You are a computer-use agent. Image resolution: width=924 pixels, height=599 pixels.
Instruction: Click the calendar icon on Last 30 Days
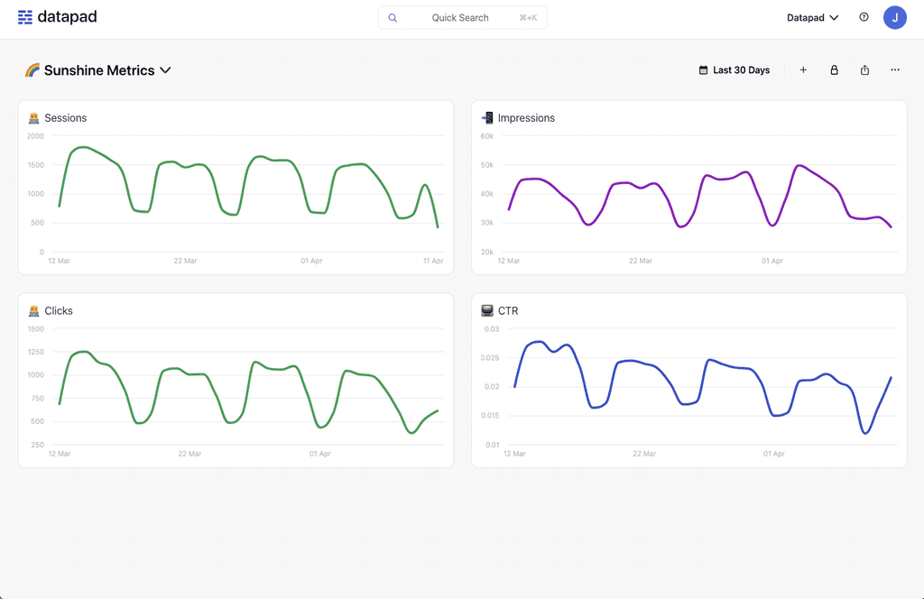(701, 69)
